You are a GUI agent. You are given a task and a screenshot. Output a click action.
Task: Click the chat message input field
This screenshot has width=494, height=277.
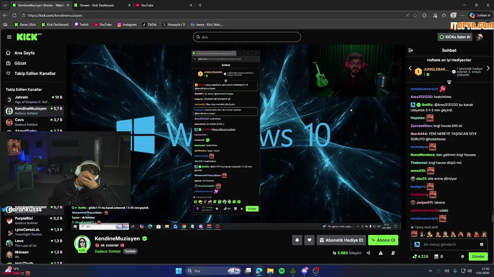(449, 244)
